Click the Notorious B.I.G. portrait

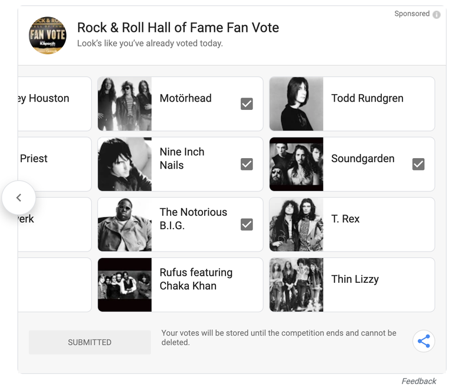125,225
